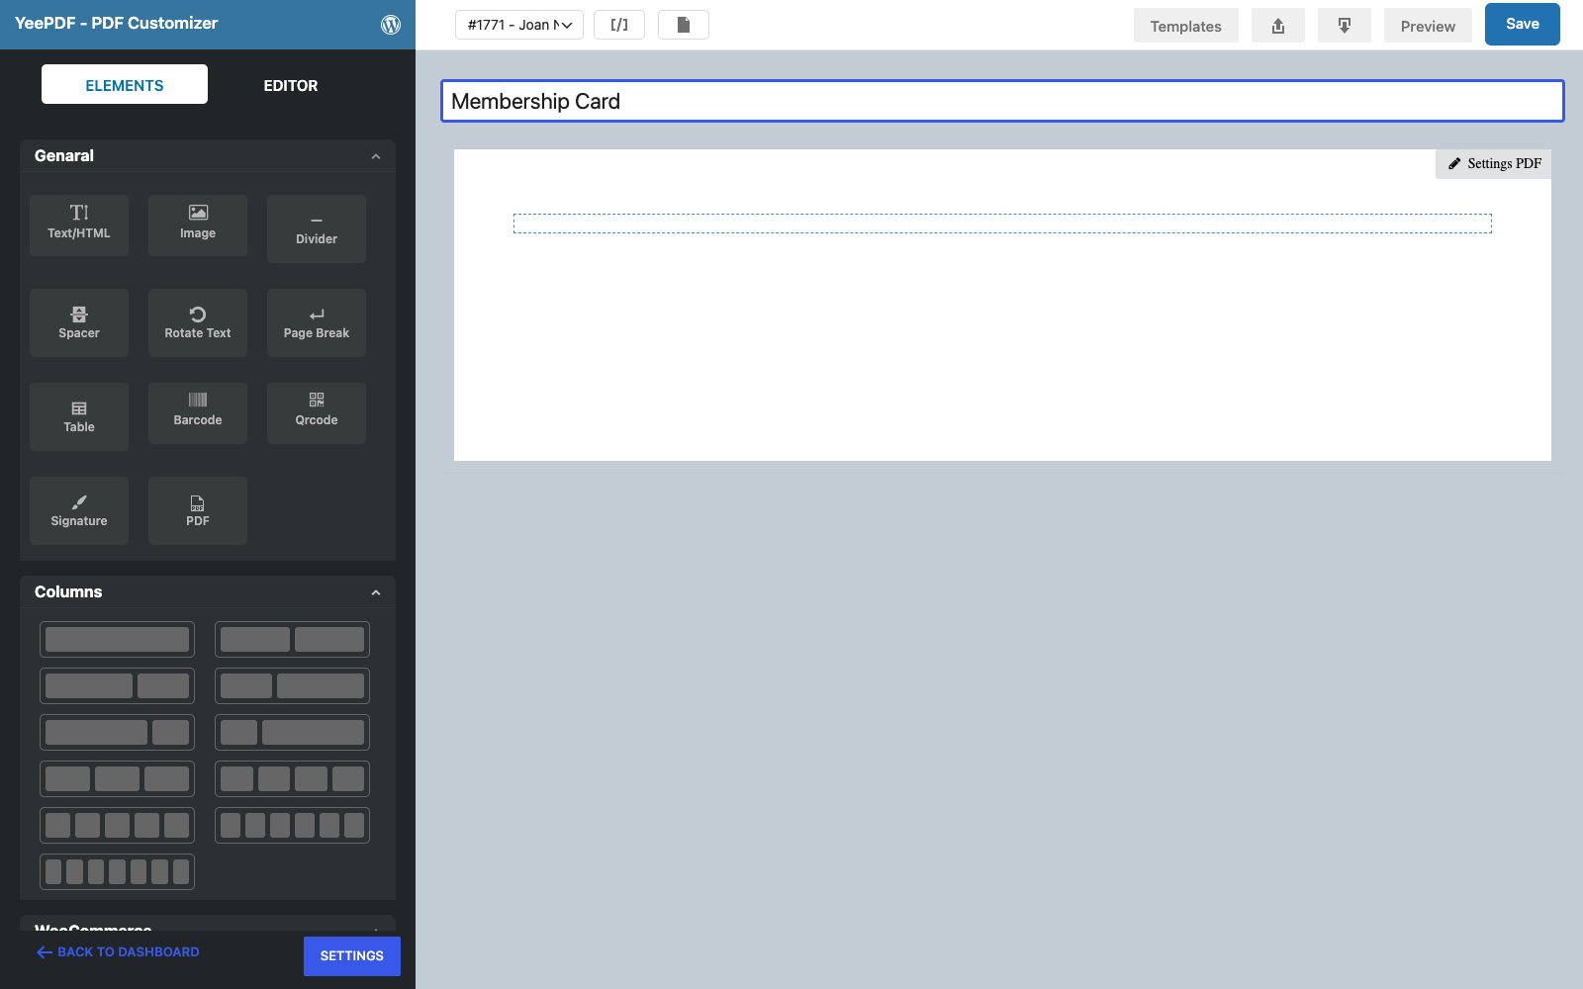Choose the six equal columns layout

tap(292, 825)
